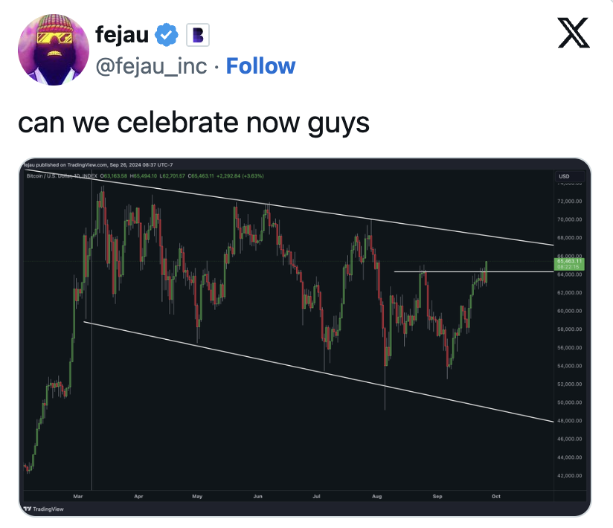Click the Jul label on the time axis
The height and width of the screenshot is (528, 613).
coord(317,495)
